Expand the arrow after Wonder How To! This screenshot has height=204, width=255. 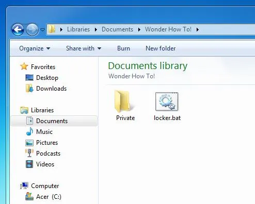click(x=198, y=29)
